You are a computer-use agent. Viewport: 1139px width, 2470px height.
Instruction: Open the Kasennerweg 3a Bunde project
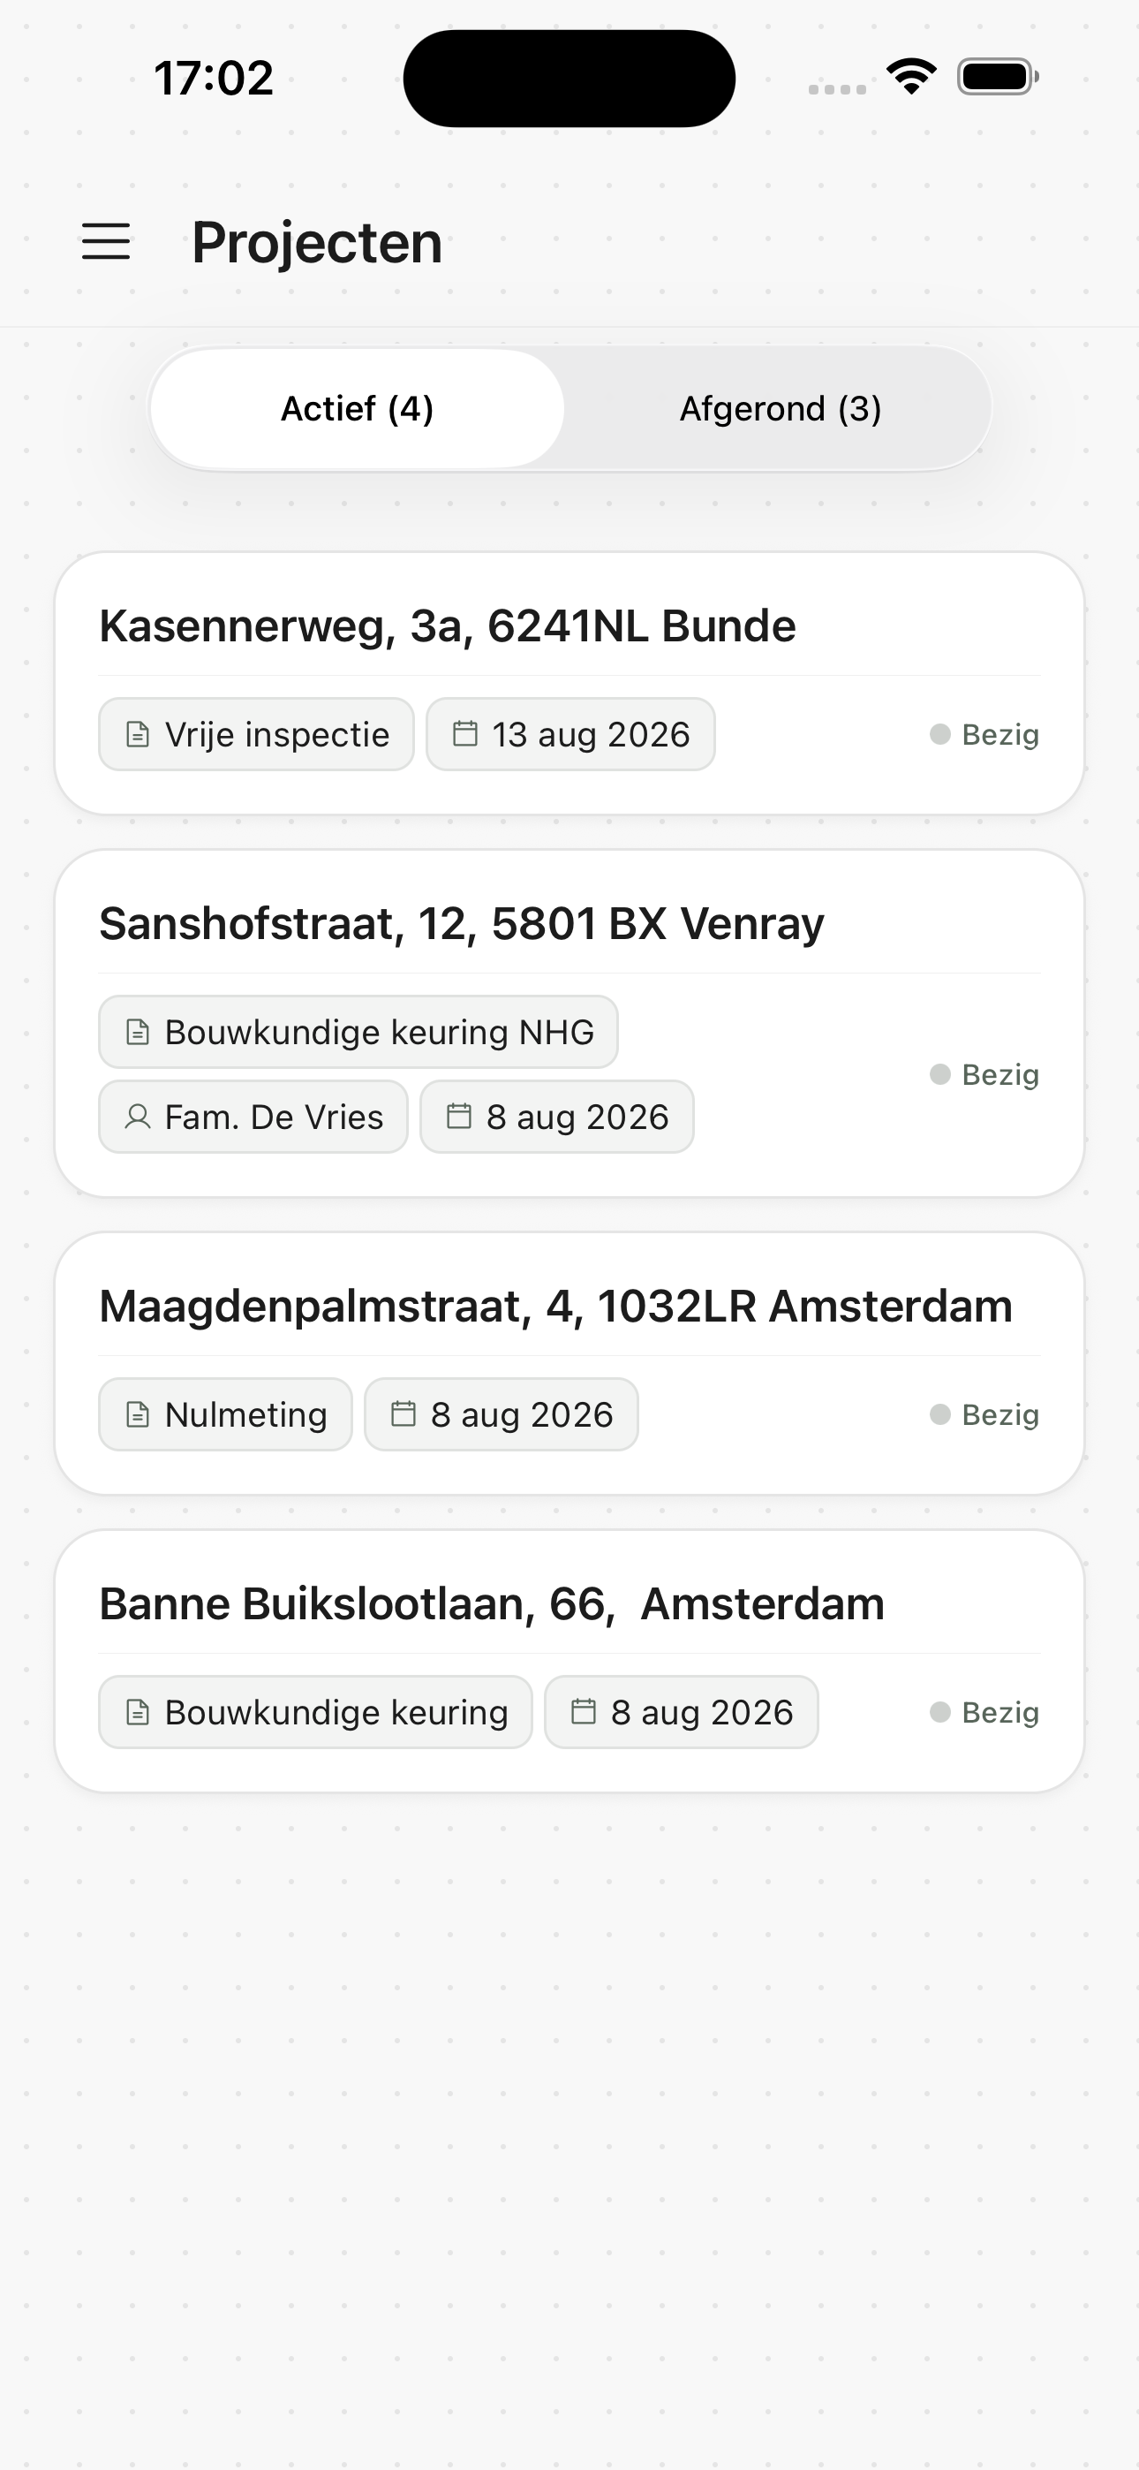pos(569,684)
